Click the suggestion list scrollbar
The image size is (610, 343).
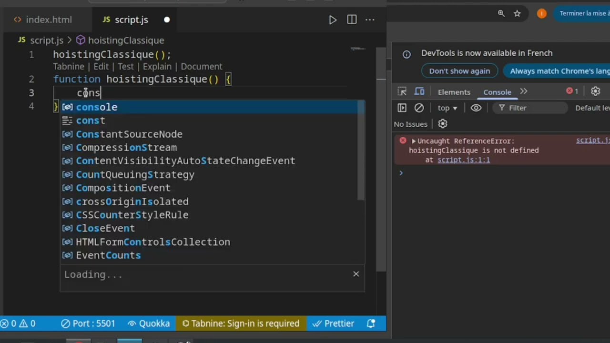coord(361,151)
